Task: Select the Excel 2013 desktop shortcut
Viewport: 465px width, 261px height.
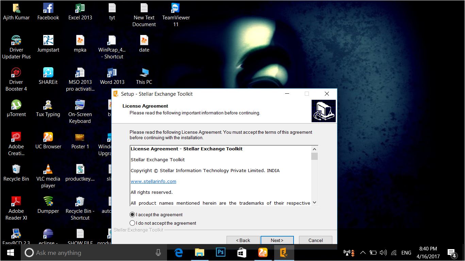Action: pyautogui.click(x=80, y=12)
